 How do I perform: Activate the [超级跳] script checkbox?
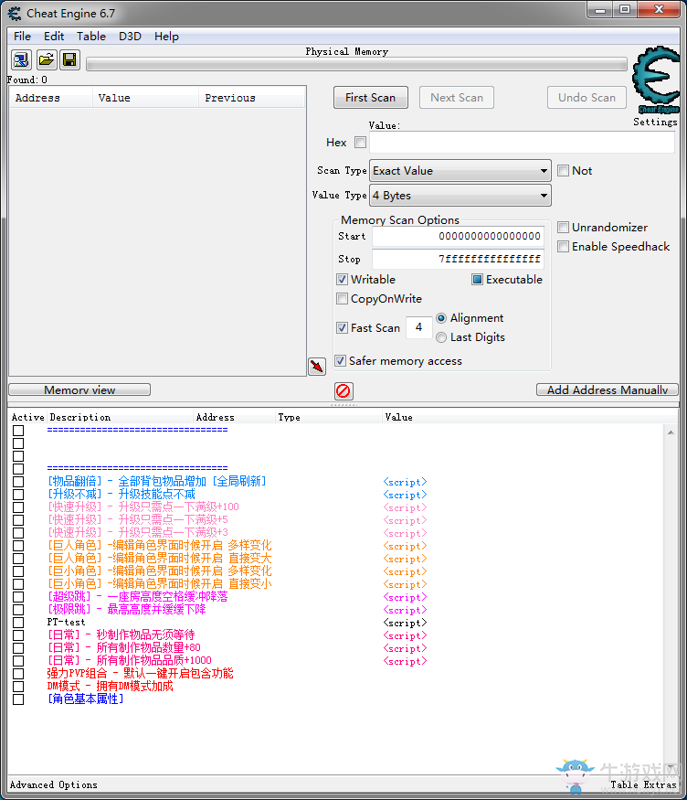pos(18,597)
